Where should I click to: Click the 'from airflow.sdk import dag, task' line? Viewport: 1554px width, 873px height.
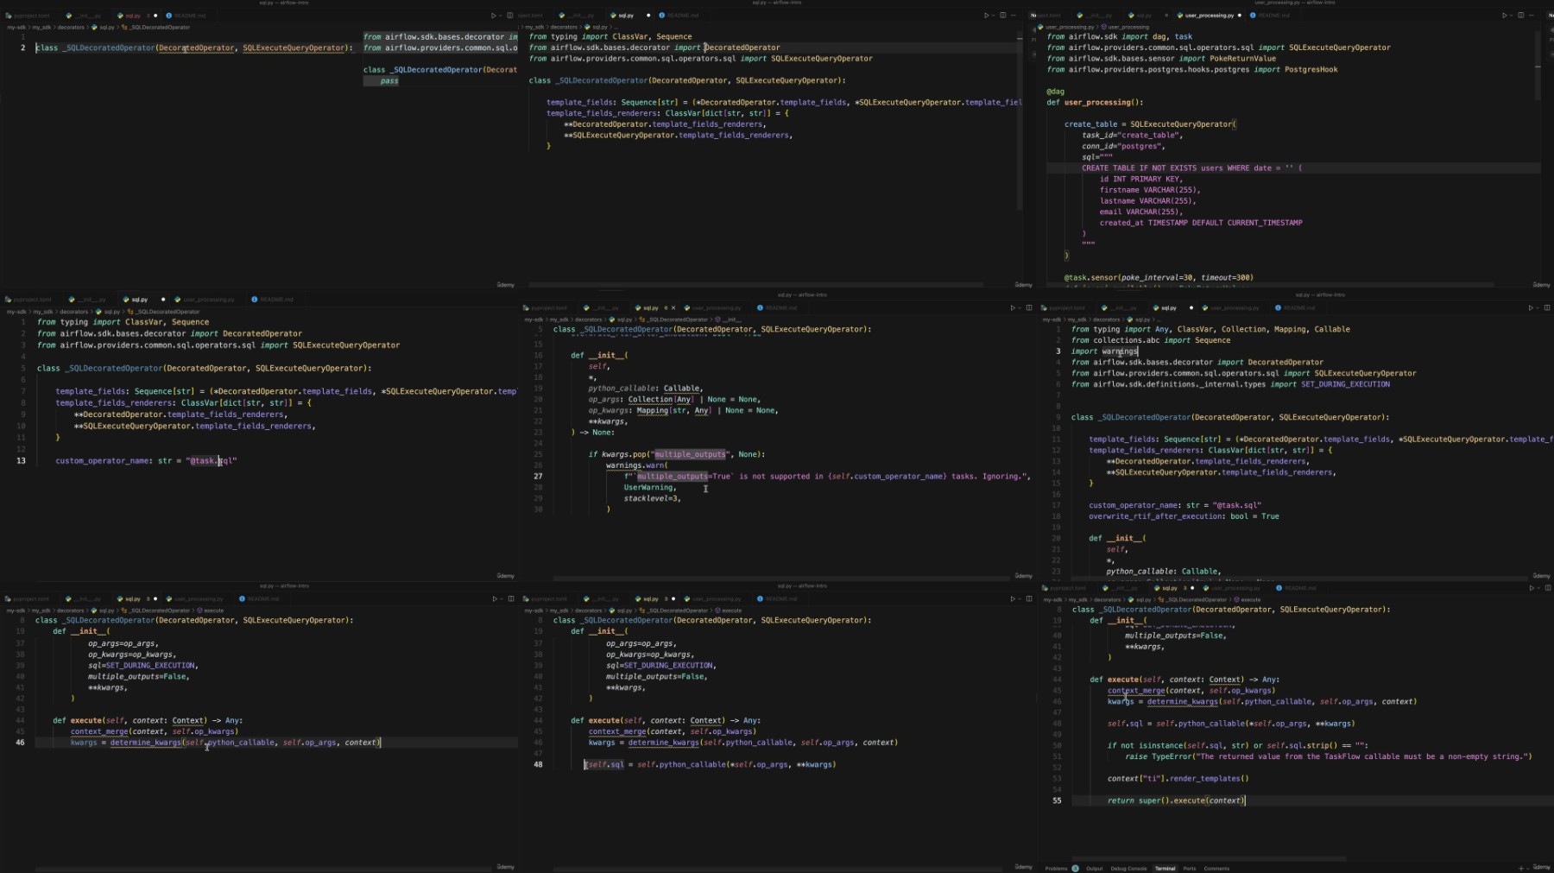1119,37
